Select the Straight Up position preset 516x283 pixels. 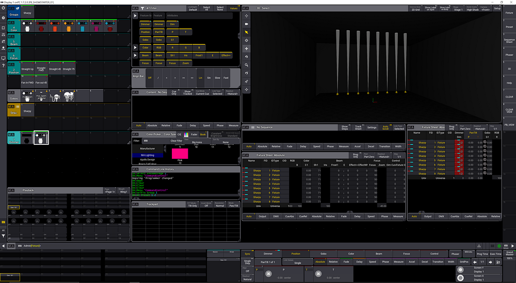coord(27,69)
